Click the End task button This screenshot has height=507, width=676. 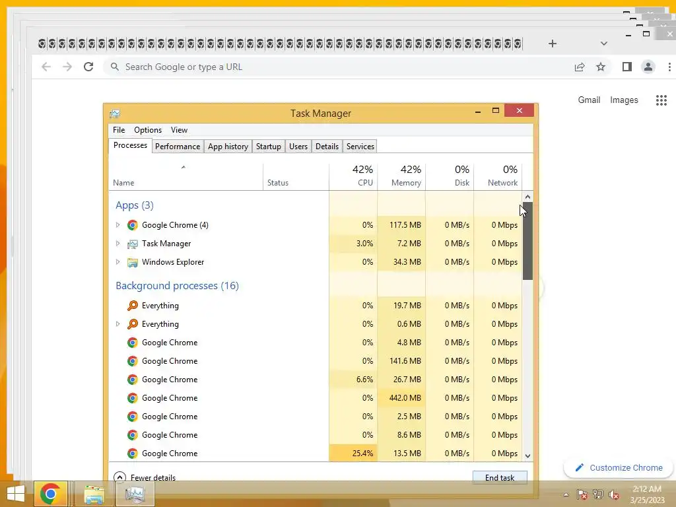click(x=500, y=478)
